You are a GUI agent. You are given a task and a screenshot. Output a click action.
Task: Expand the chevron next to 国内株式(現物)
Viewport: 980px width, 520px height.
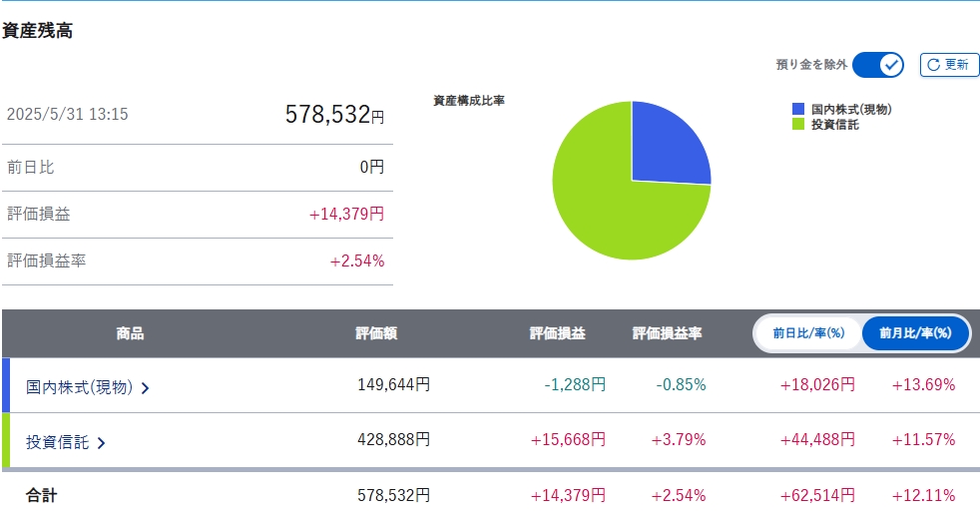pyautogui.click(x=146, y=388)
